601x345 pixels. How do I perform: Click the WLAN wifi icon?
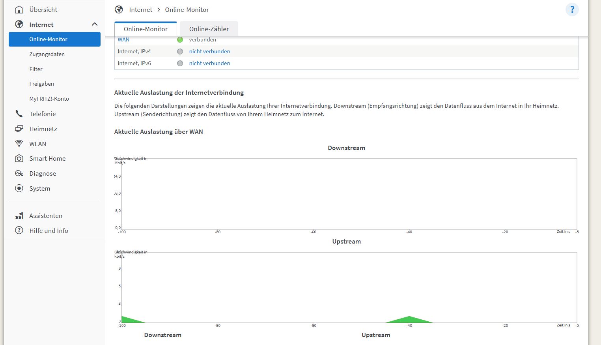coord(19,144)
